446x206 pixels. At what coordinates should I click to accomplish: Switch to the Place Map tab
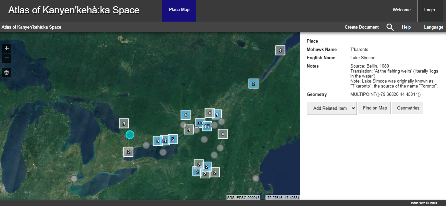[179, 10]
